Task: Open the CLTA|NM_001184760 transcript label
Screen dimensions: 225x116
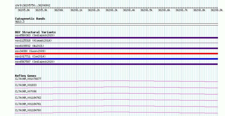Action: (x=28, y=110)
